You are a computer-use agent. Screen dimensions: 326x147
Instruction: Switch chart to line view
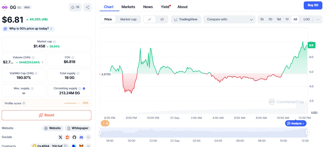[149, 19]
